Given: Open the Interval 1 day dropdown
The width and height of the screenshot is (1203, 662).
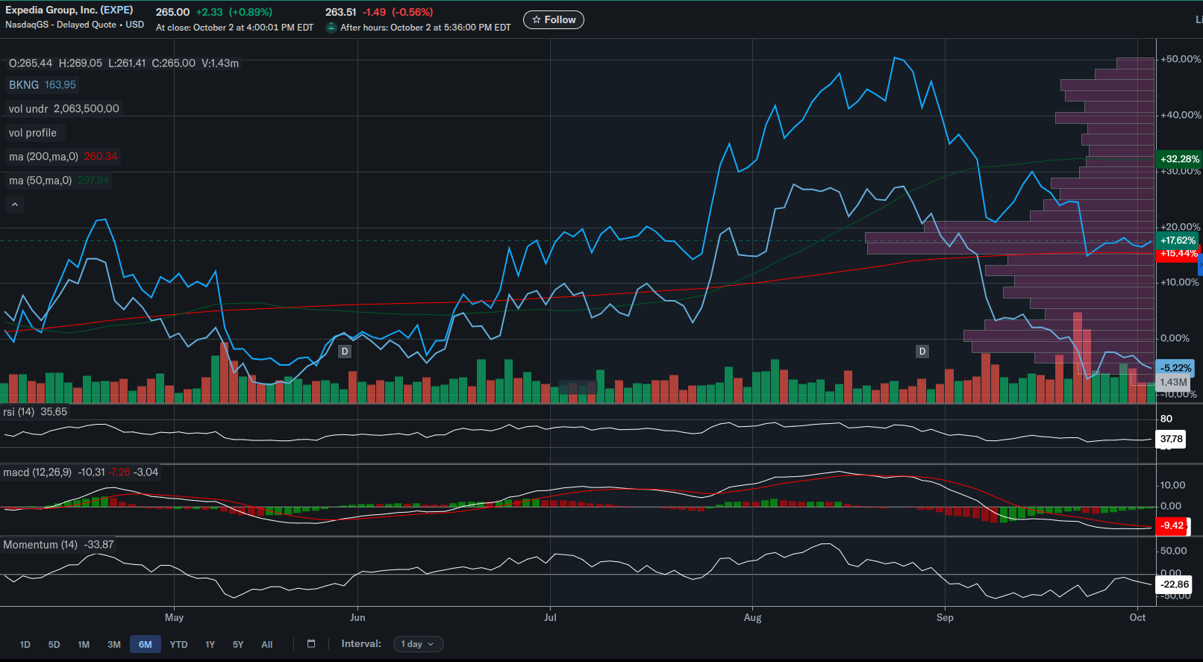Looking at the screenshot, I should [x=418, y=644].
